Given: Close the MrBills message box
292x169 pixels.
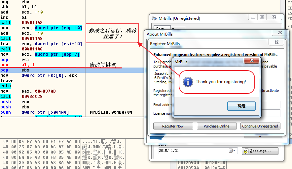Looking at the screenshot, I should tap(252, 60).
